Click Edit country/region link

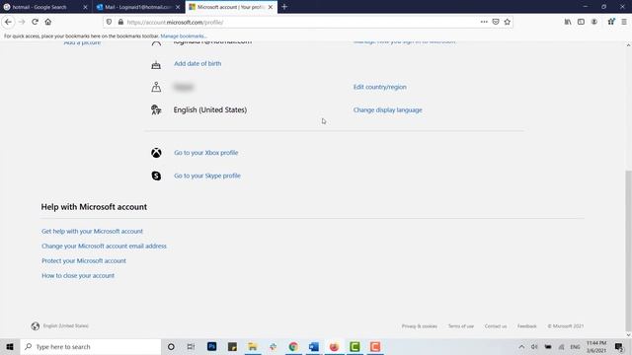[x=379, y=87]
